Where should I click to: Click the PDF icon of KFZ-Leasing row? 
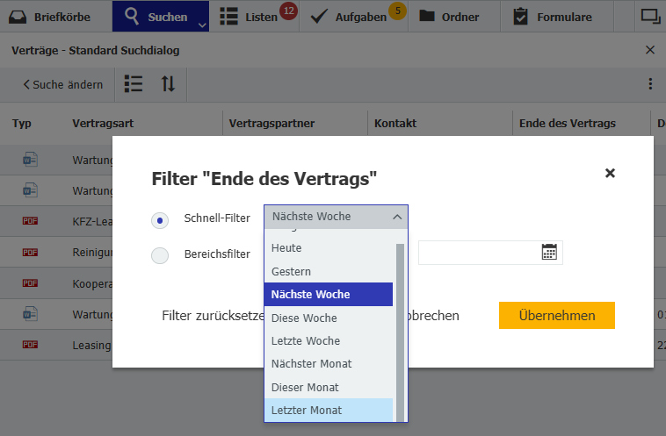coord(30,221)
